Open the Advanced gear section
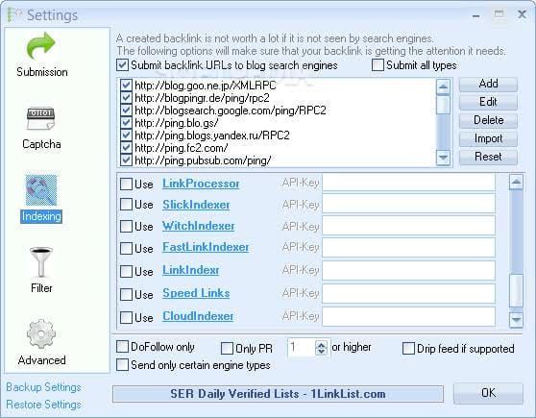 click(41, 342)
